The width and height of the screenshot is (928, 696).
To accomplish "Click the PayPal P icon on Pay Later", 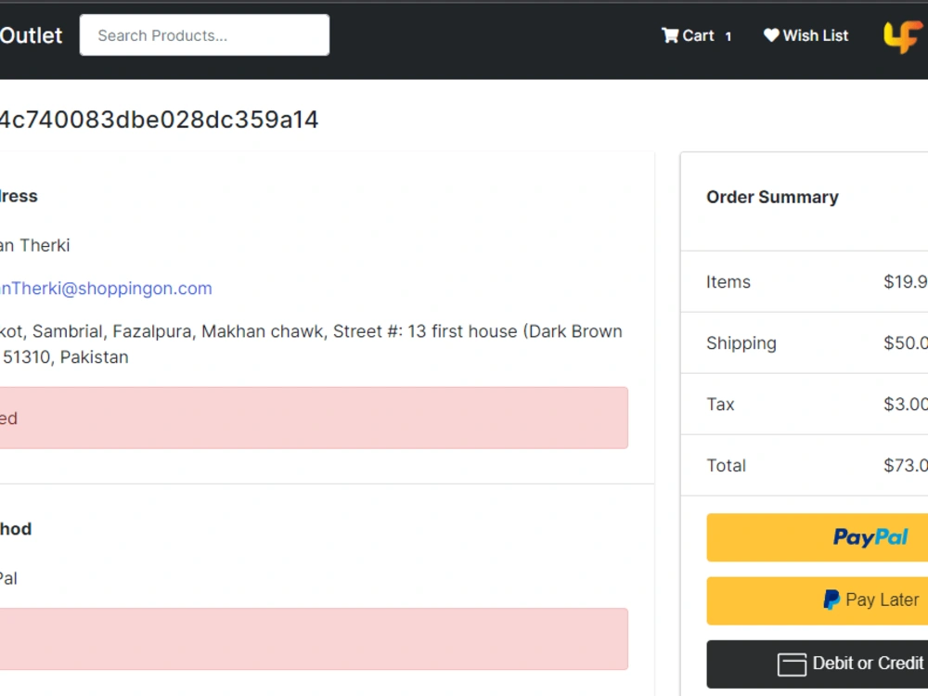I will click(x=831, y=599).
